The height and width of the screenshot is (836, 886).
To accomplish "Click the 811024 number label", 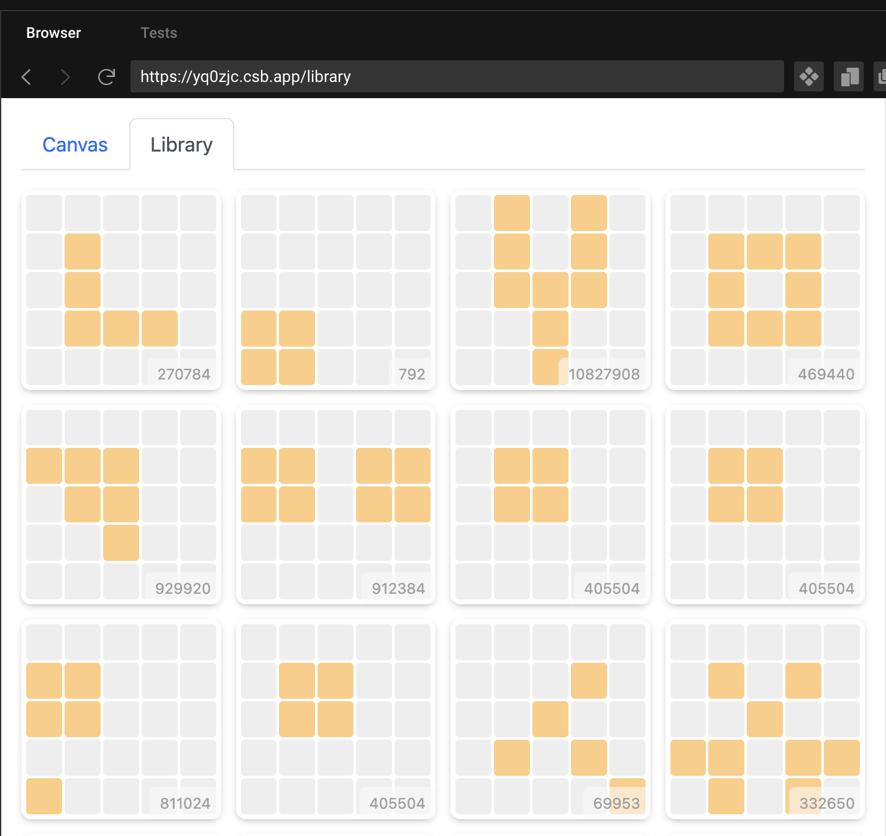I will tap(185, 803).
